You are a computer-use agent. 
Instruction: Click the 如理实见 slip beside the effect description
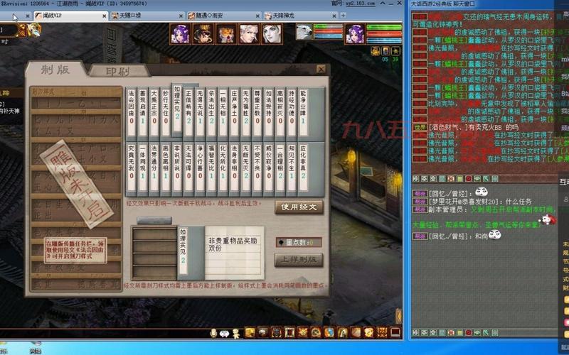click(183, 251)
